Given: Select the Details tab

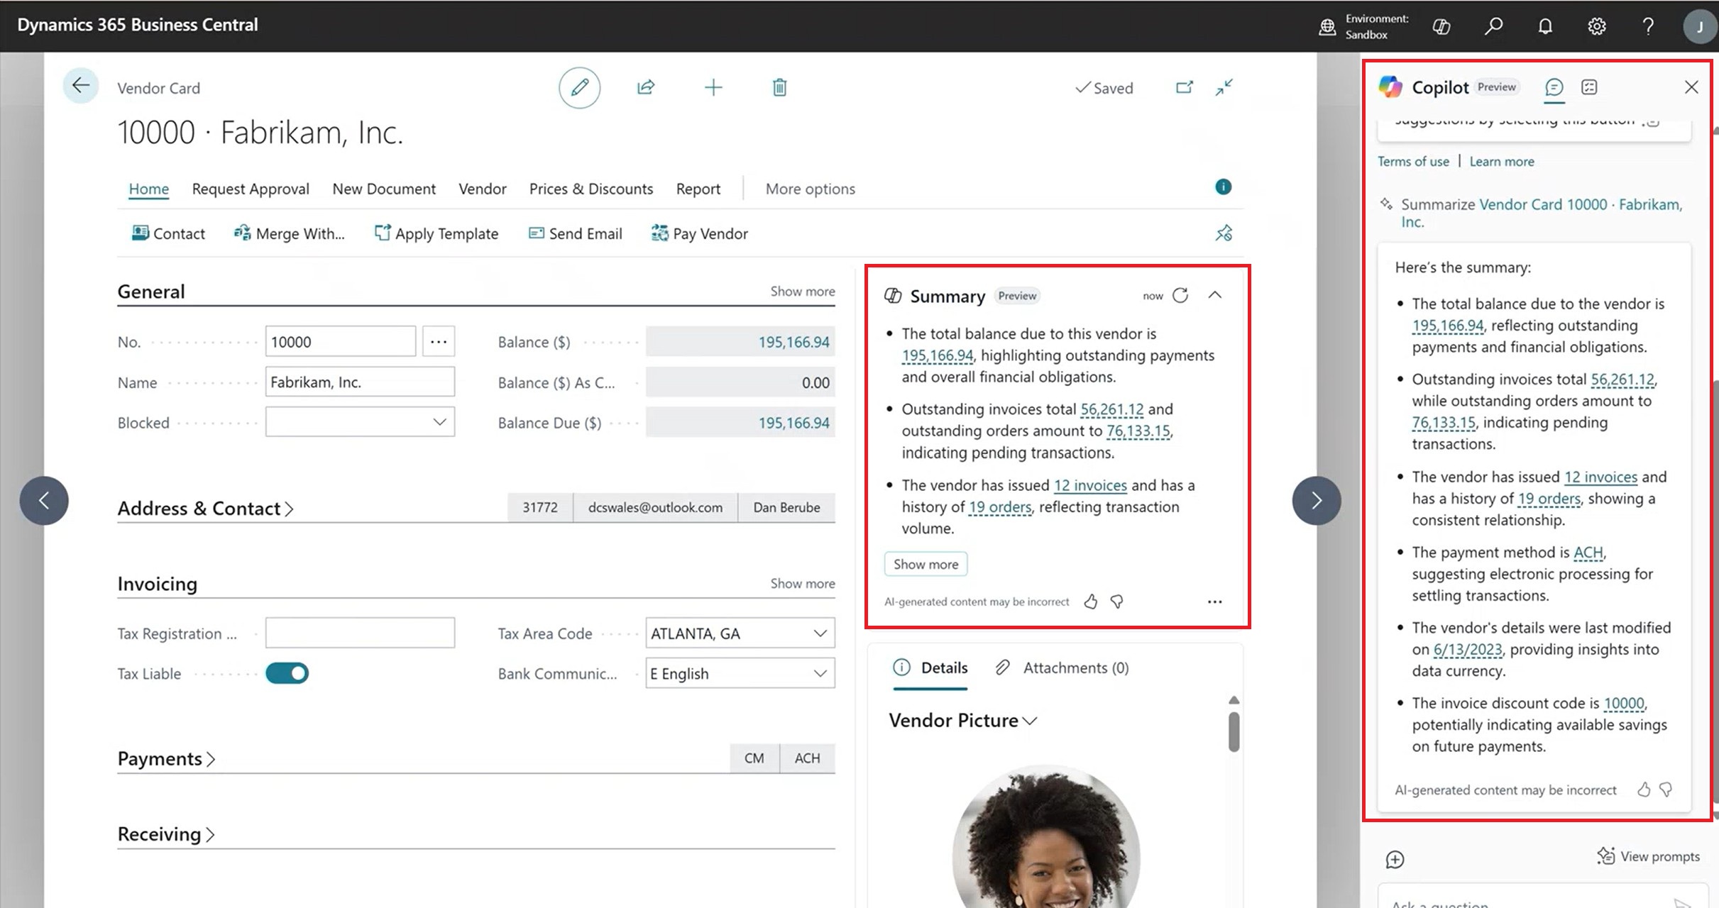Looking at the screenshot, I should click(930, 668).
